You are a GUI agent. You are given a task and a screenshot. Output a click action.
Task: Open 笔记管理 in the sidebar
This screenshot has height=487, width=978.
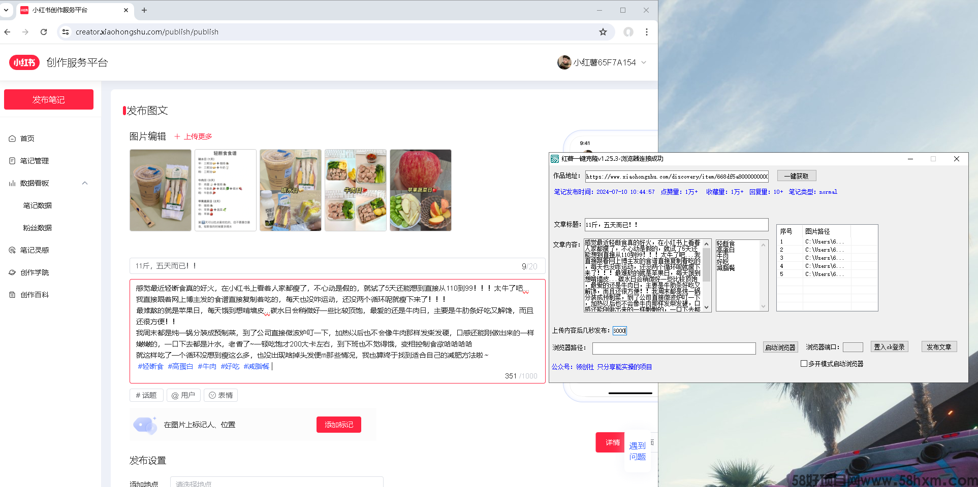tap(35, 161)
